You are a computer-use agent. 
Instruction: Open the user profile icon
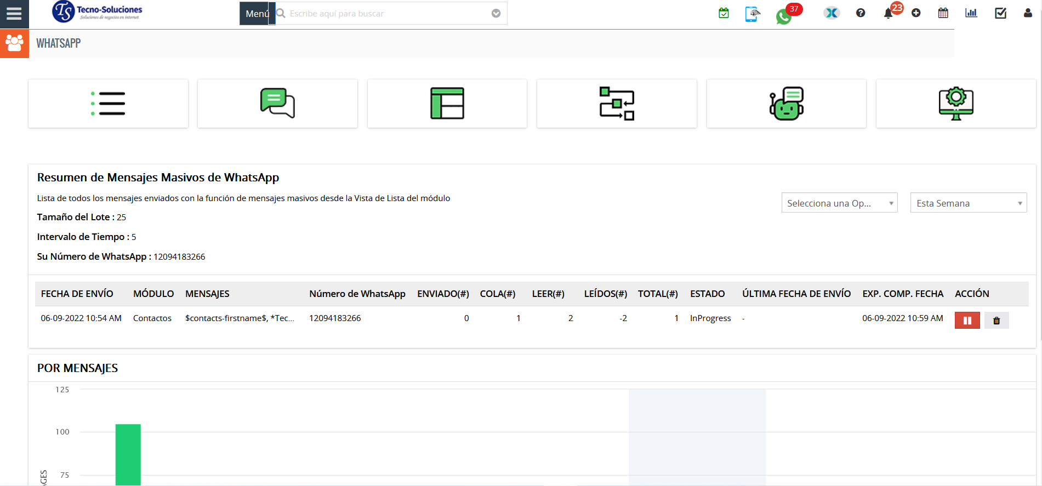(1028, 13)
